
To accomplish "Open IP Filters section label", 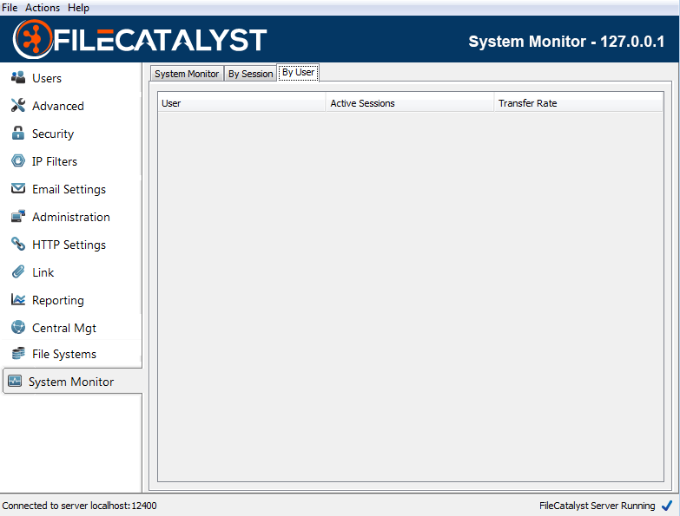I will [55, 161].
